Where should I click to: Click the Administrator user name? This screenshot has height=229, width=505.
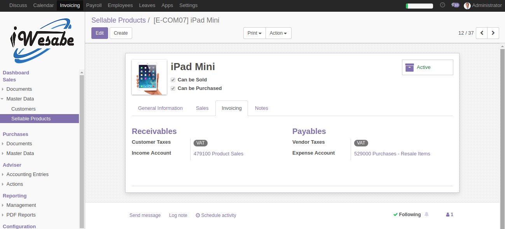coord(487,5)
